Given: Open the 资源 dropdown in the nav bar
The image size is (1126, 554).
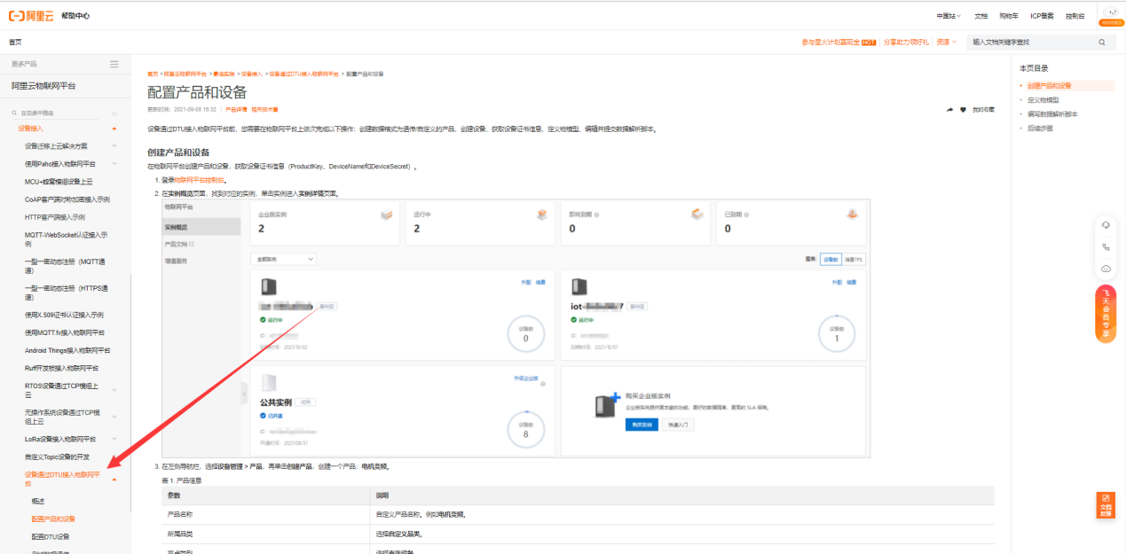Looking at the screenshot, I should point(947,42).
